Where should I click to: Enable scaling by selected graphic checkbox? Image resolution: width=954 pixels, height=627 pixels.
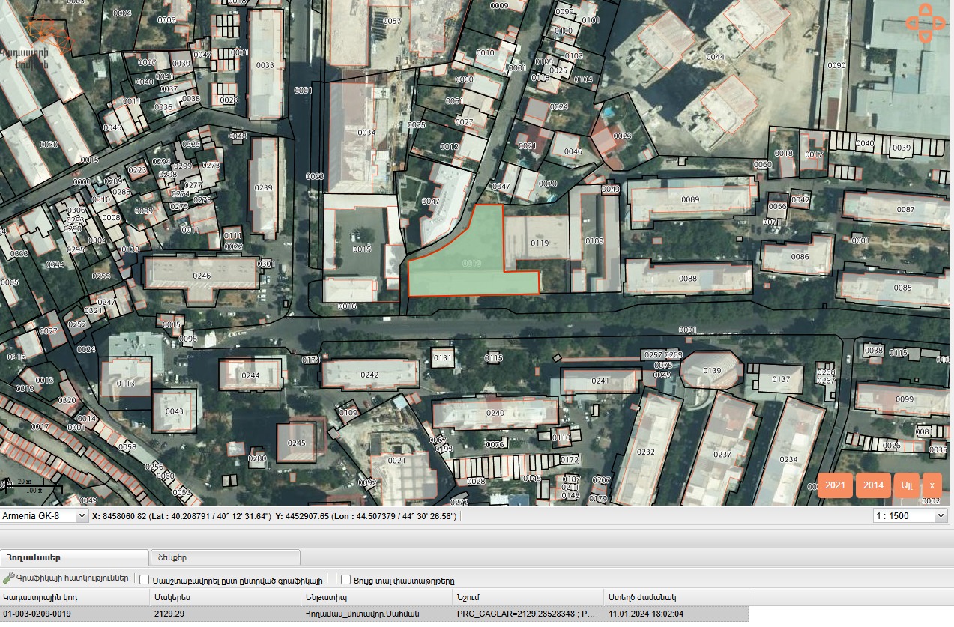[x=145, y=580]
